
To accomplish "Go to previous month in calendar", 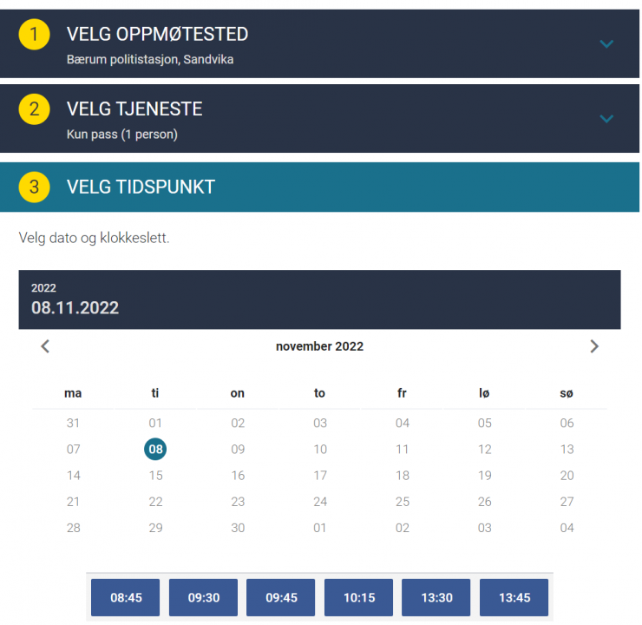I will (x=46, y=346).
